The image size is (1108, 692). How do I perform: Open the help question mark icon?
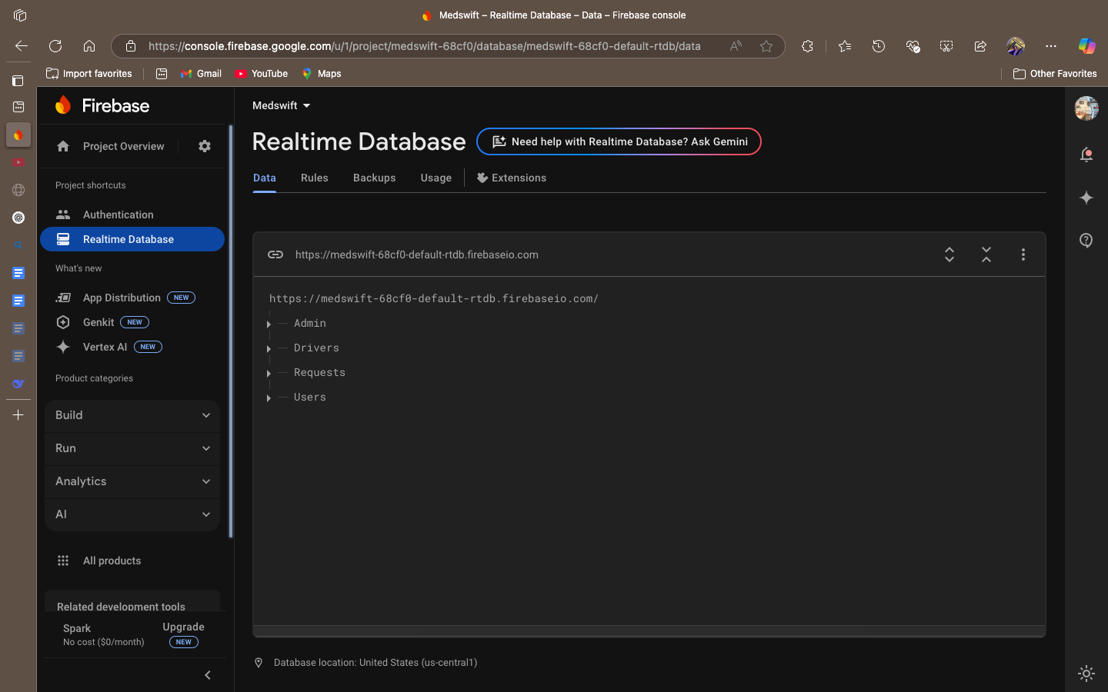(x=1086, y=241)
